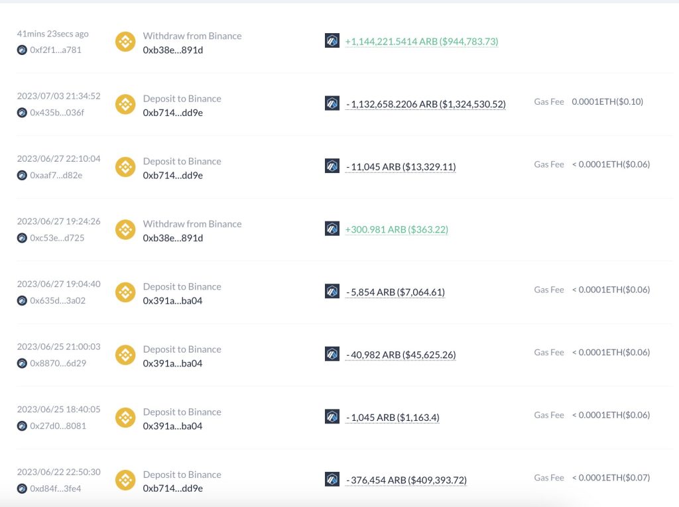
Task: Click ARB token icon next to +1,144,221.5414 ARB
Action: [x=332, y=40]
